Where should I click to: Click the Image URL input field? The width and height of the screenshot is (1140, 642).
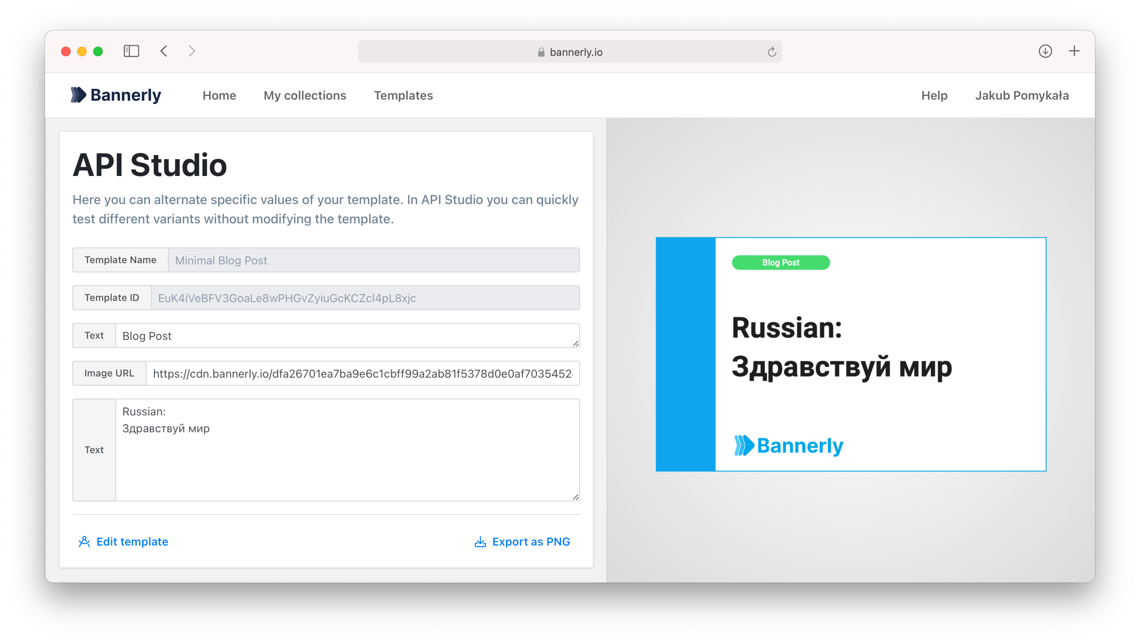pos(363,373)
